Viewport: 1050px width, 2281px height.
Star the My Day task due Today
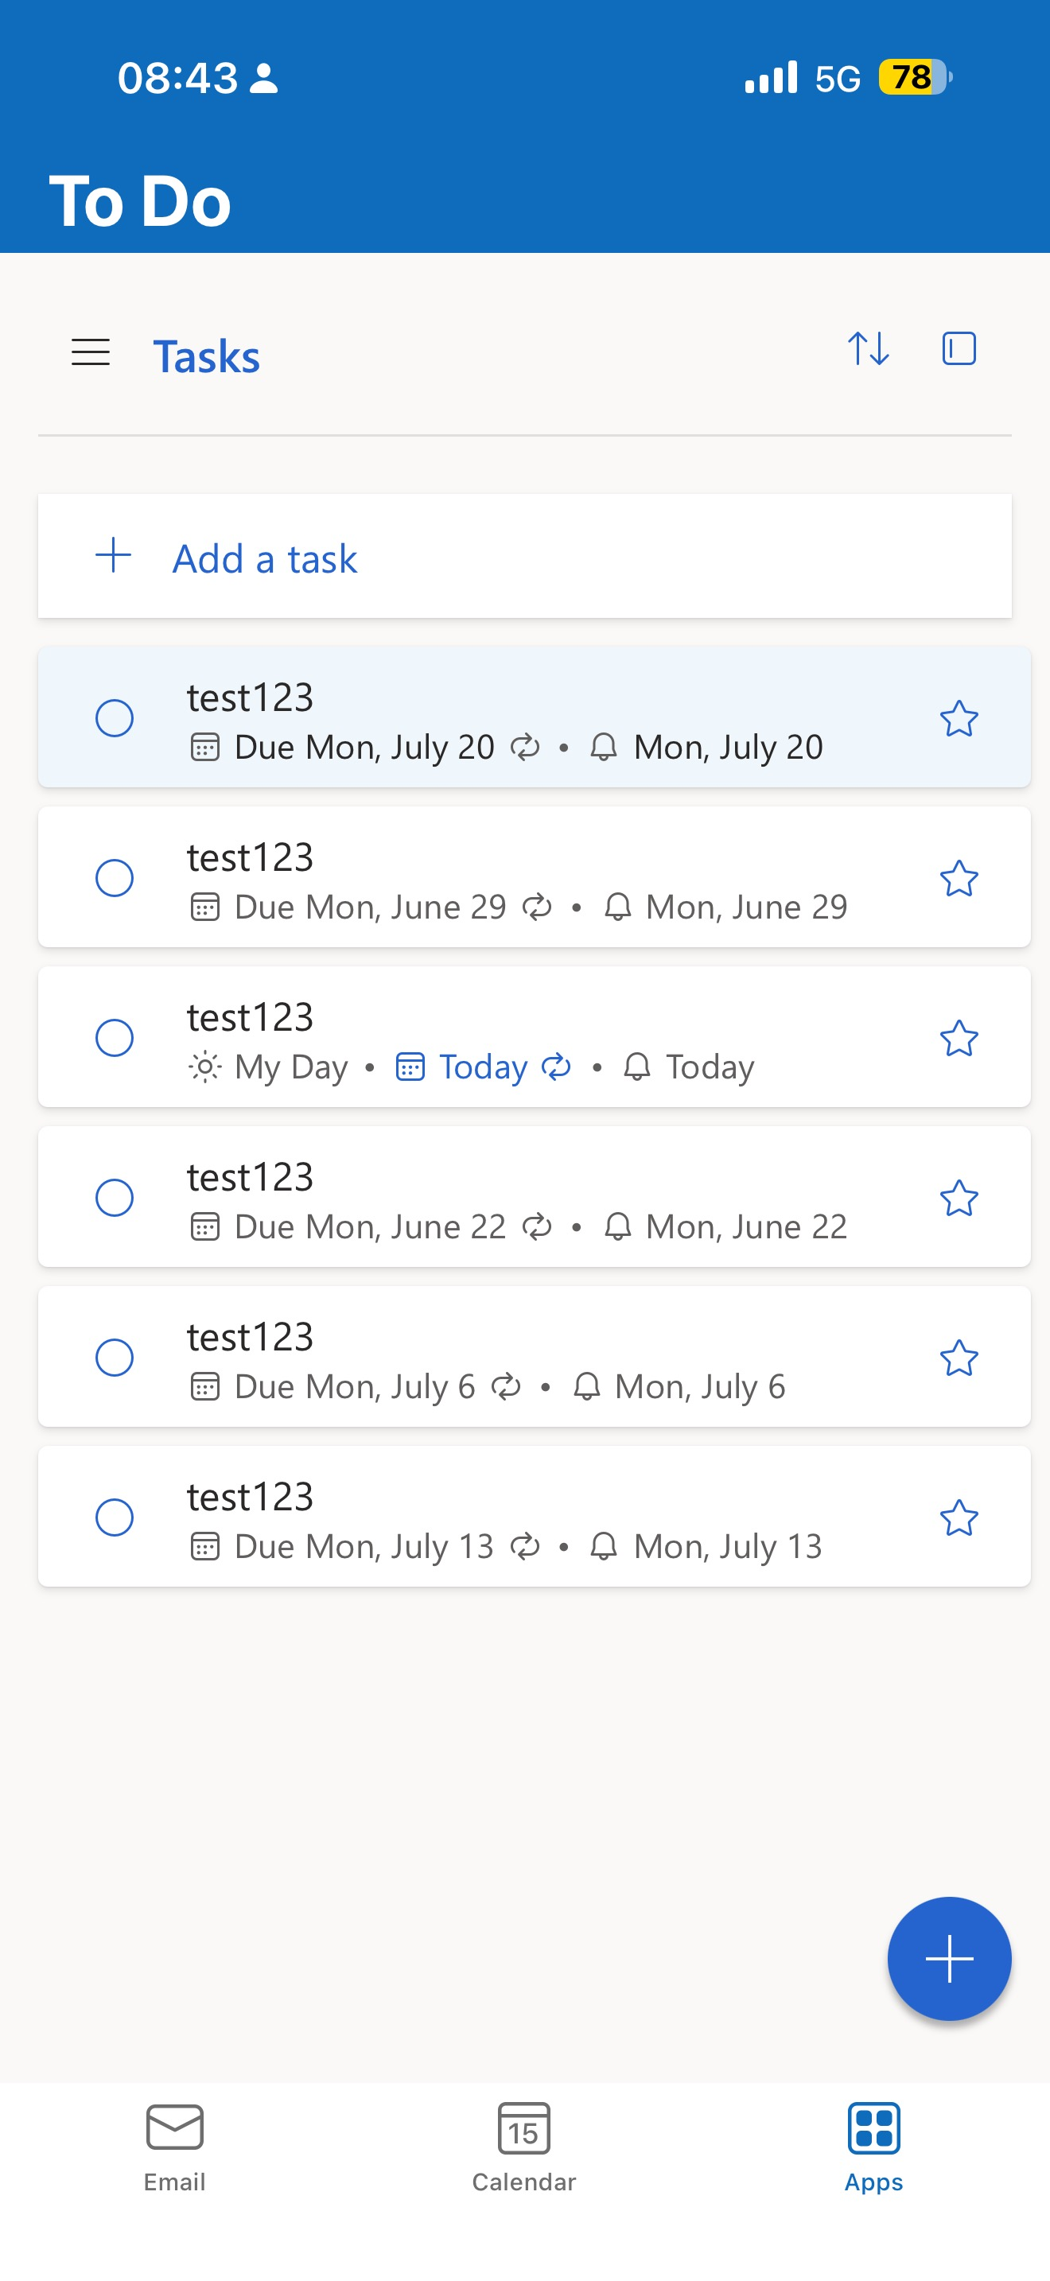(959, 1038)
